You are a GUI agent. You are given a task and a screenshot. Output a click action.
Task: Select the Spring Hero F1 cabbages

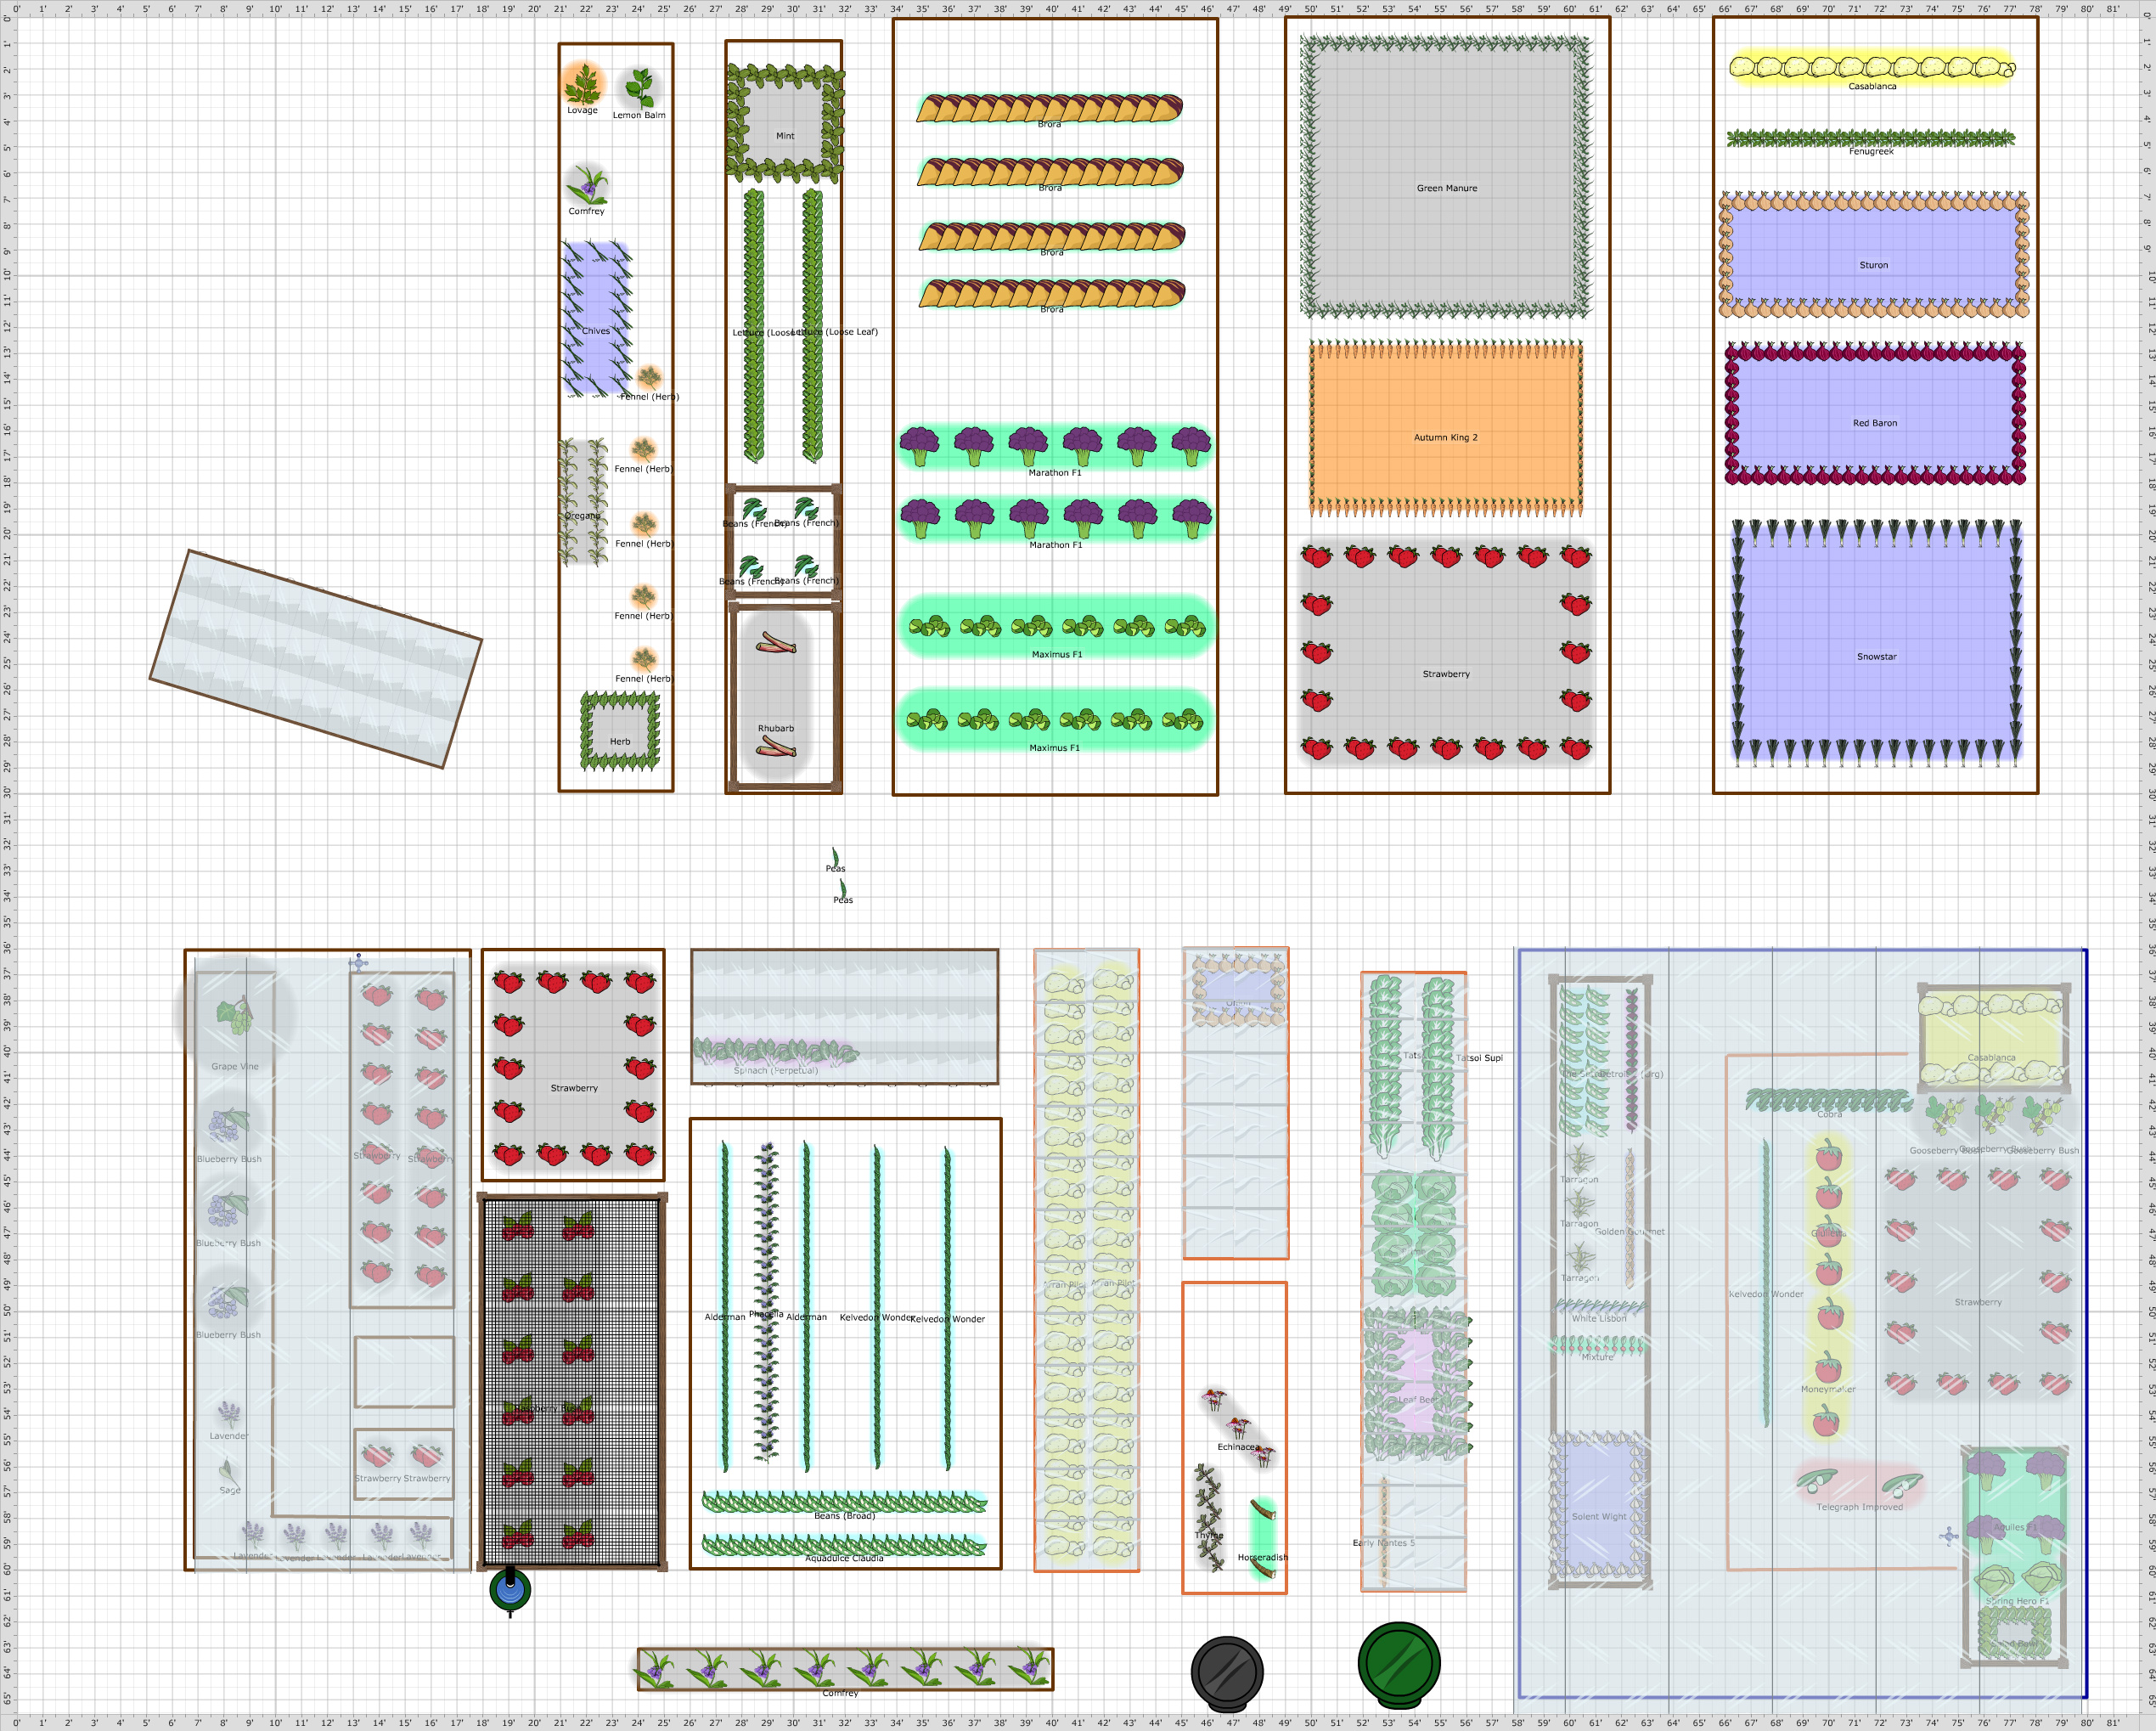(2017, 1581)
